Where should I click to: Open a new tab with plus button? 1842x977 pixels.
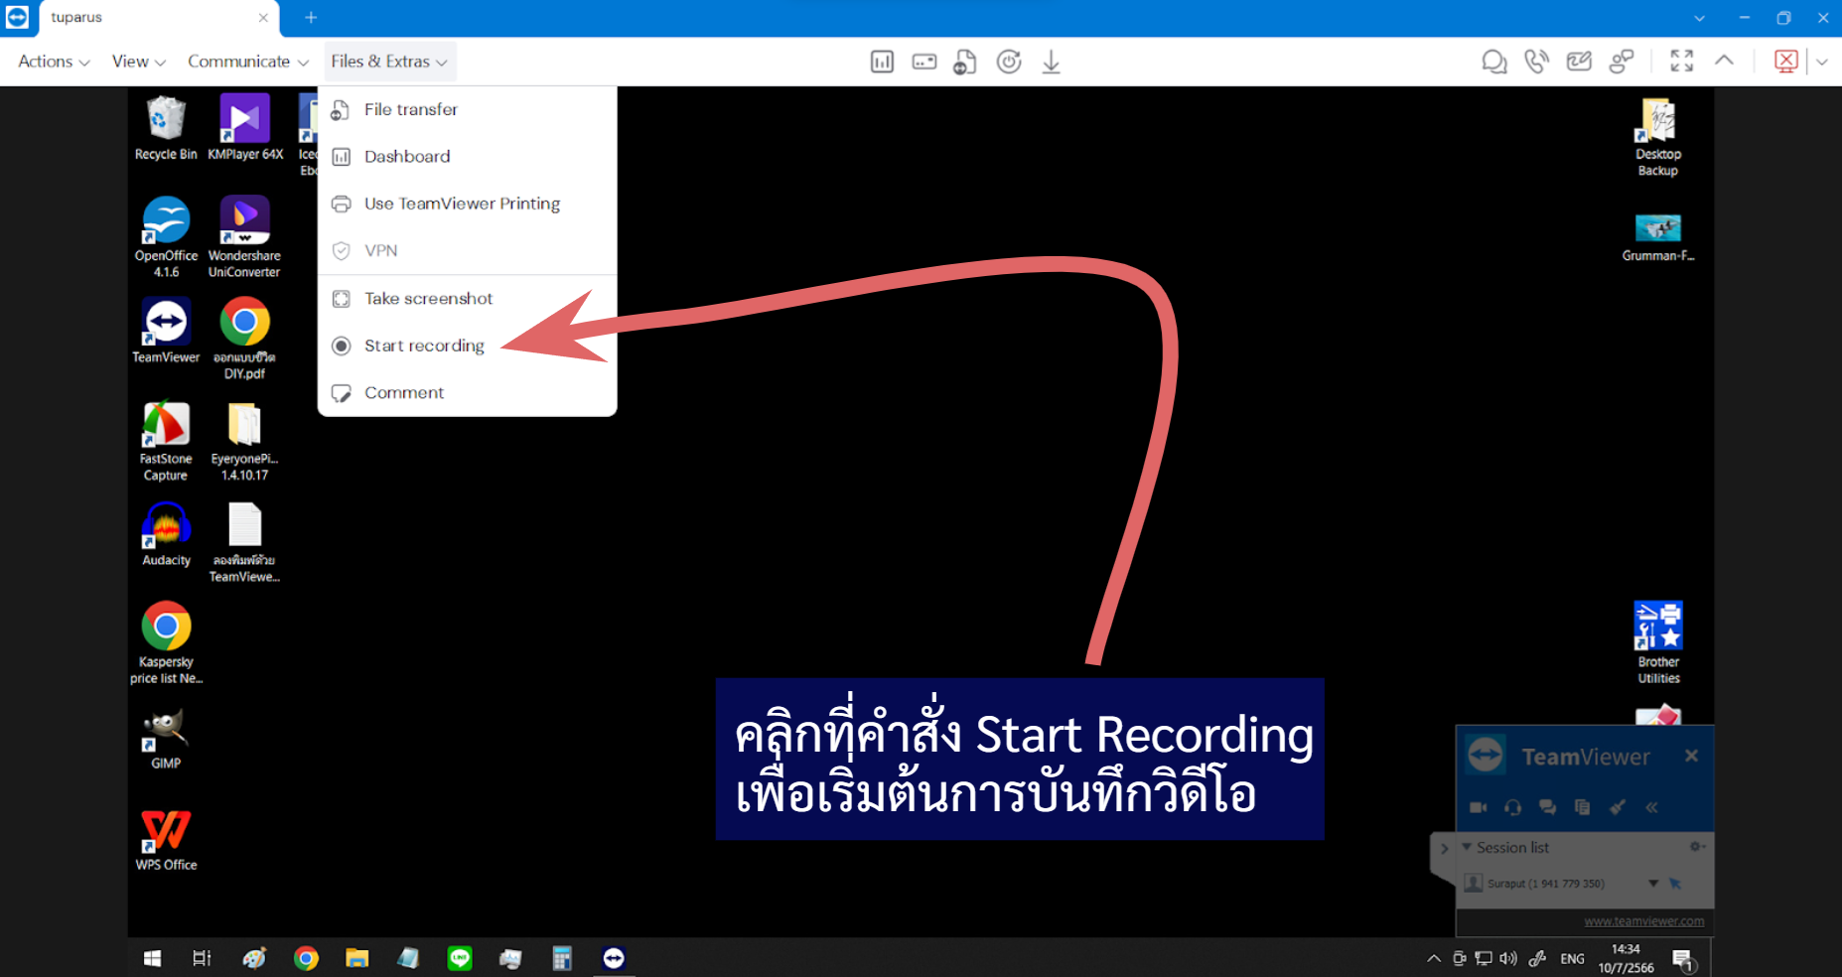point(311,18)
